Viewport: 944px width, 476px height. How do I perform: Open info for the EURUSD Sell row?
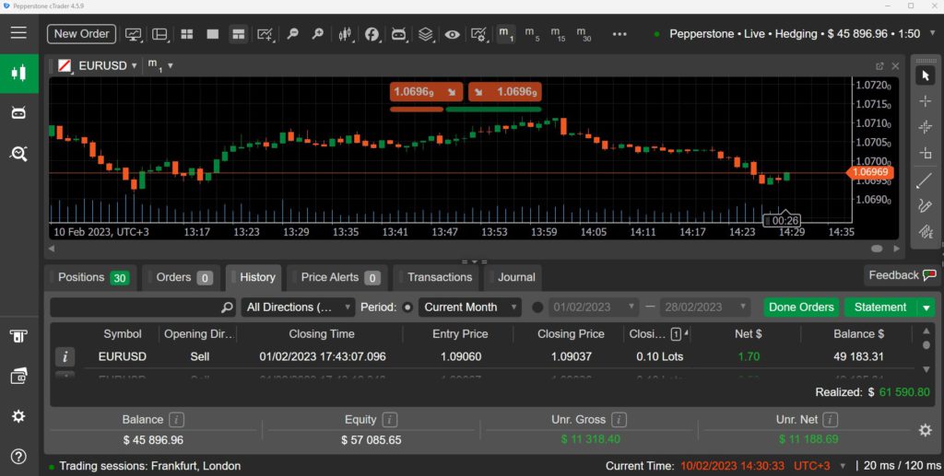[x=65, y=357]
